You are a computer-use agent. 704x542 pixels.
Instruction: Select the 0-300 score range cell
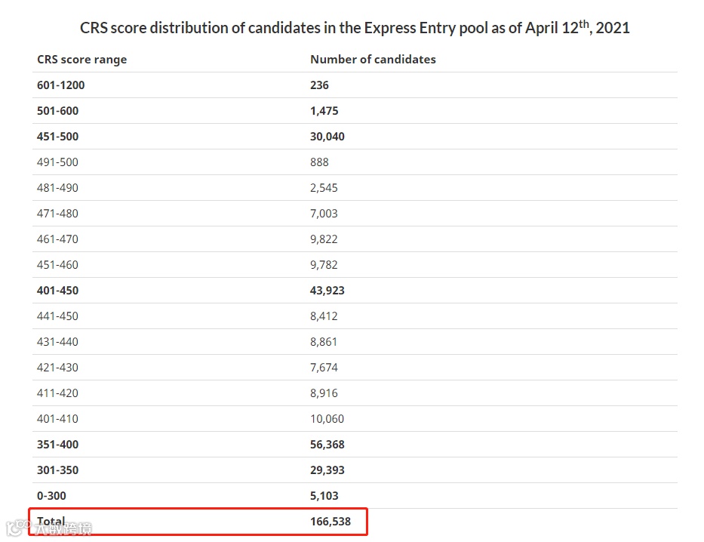[52, 496]
